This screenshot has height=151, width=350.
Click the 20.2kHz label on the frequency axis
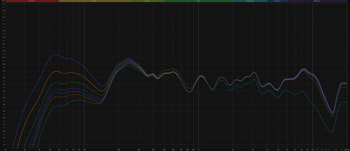347,150
